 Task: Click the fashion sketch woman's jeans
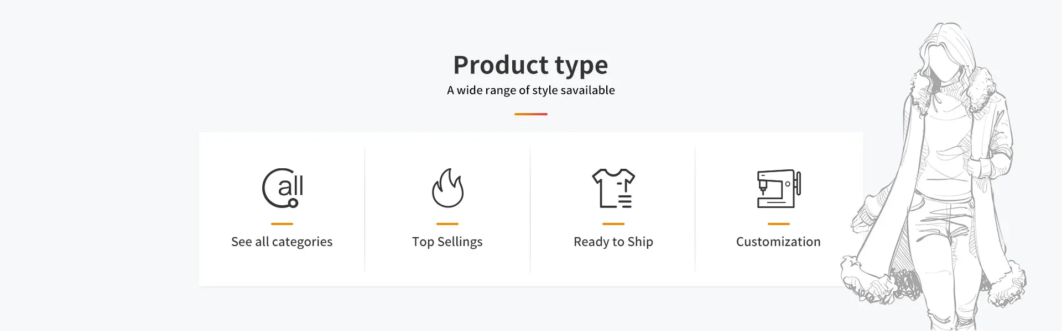940,237
